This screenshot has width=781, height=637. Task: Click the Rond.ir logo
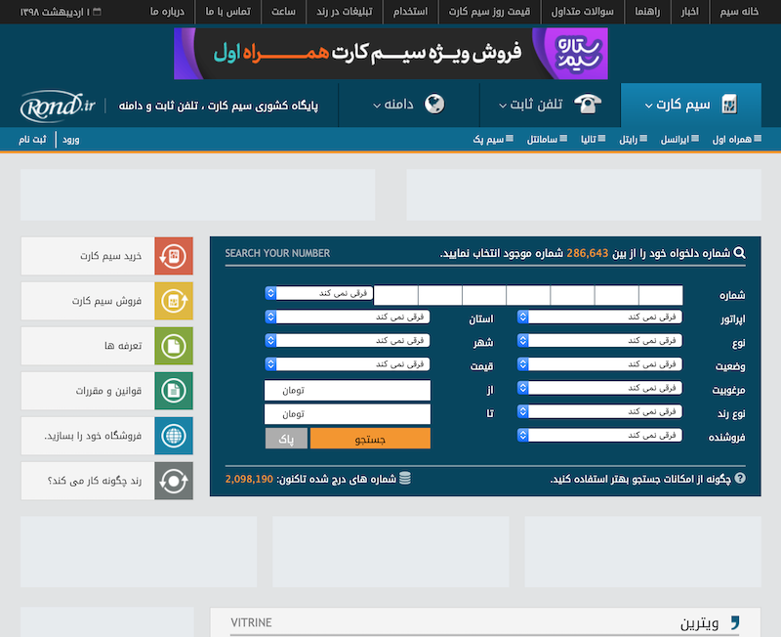58,106
